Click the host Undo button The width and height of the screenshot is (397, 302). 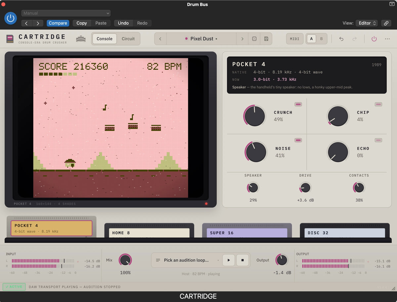coord(123,23)
